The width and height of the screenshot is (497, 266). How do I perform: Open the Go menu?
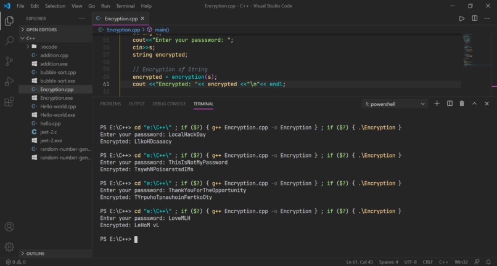pyautogui.click(x=92, y=6)
